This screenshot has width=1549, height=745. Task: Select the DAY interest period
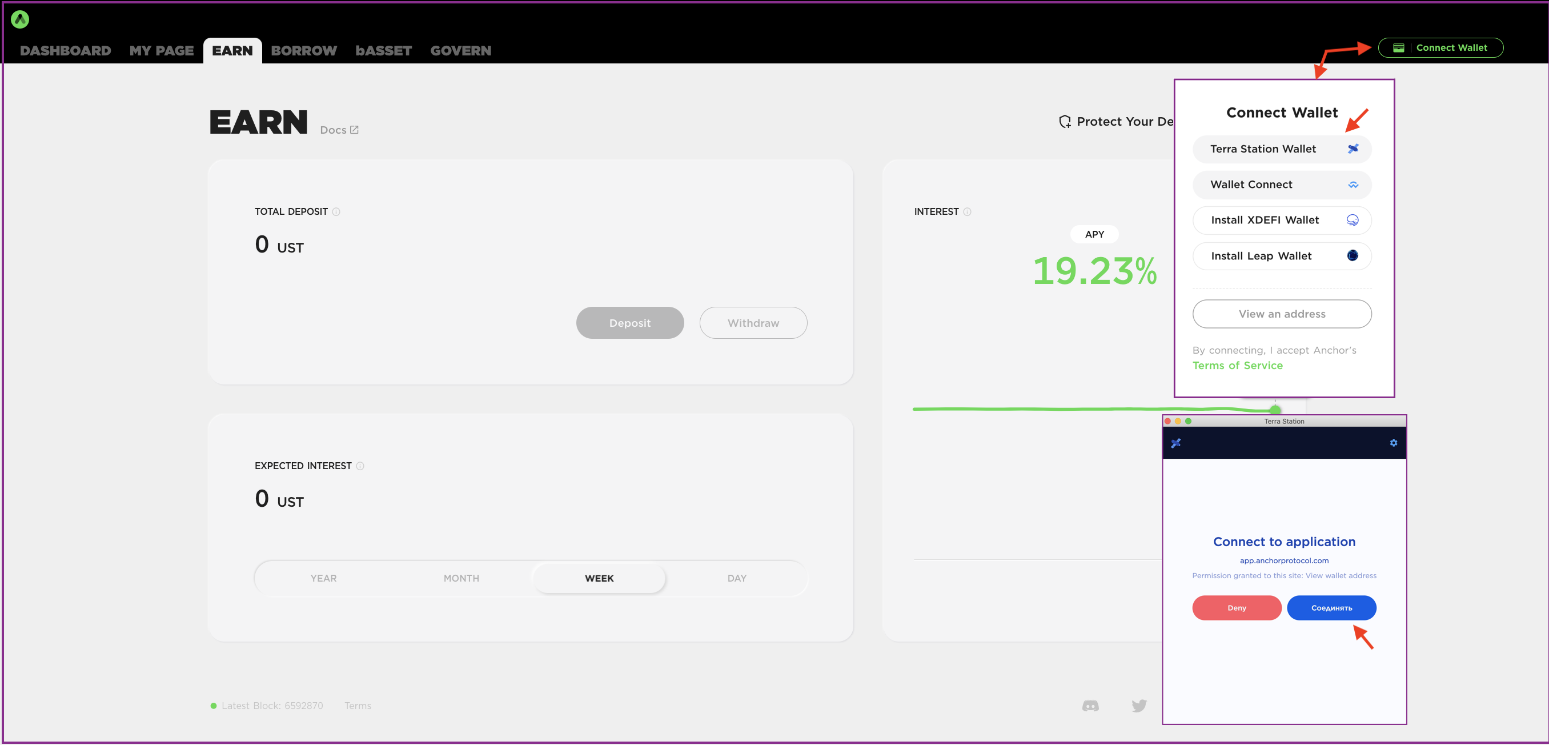[737, 578]
